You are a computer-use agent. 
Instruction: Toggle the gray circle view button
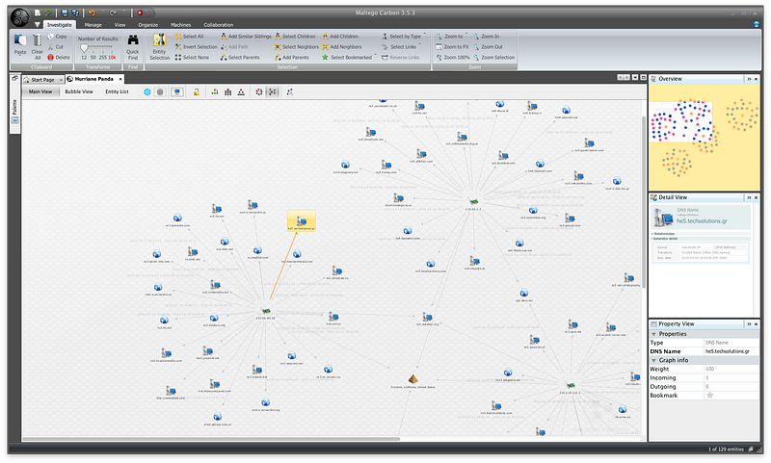[160, 91]
